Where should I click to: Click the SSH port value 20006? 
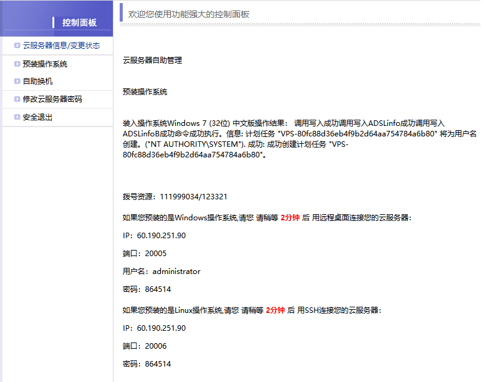156,346
